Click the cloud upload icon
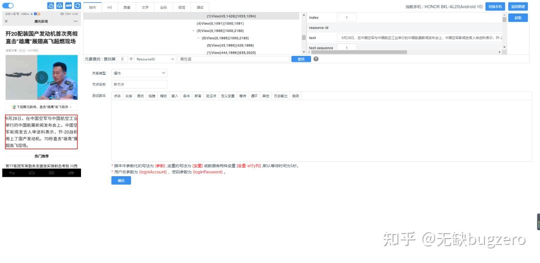 (59, 5)
